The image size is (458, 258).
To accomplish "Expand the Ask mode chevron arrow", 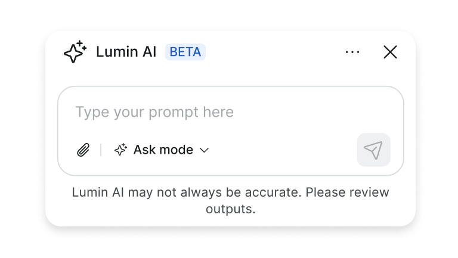I will (x=204, y=151).
